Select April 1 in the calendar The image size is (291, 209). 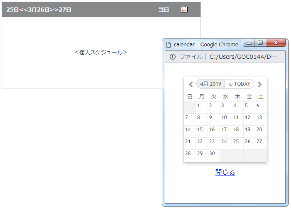tap(201, 108)
